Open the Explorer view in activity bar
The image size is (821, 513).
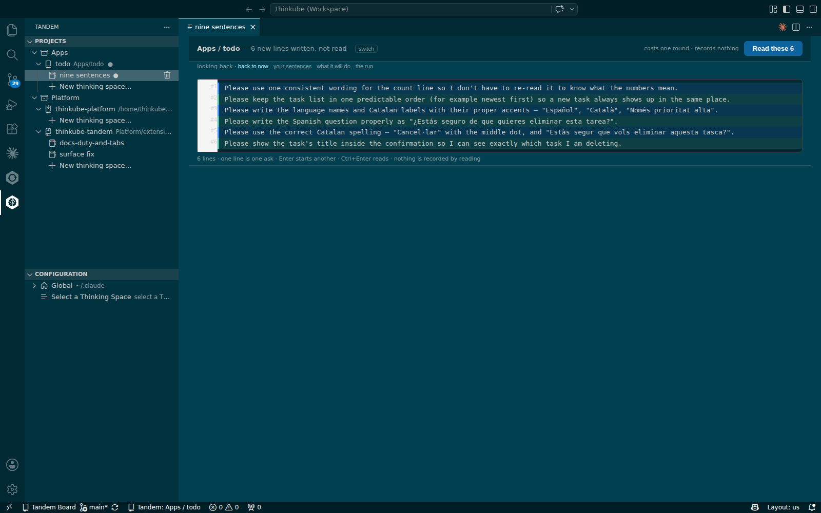coord(12,30)
